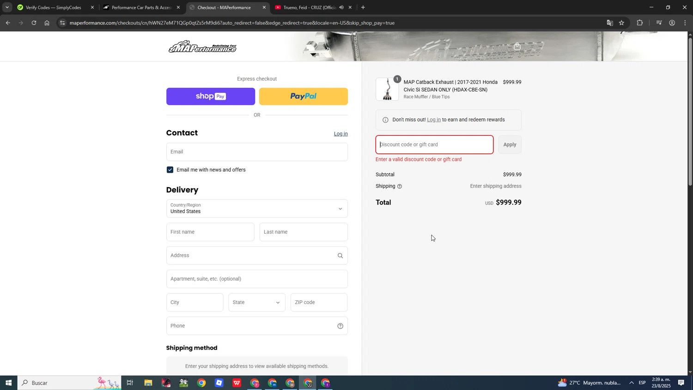Viewport: 693px width, 390px height.
Task: Reload the checkout page
Action: tap(34, 23)
